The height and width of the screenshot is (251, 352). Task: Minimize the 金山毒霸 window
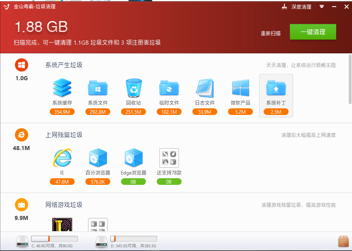pyautogui.click(x=334, y=7)
